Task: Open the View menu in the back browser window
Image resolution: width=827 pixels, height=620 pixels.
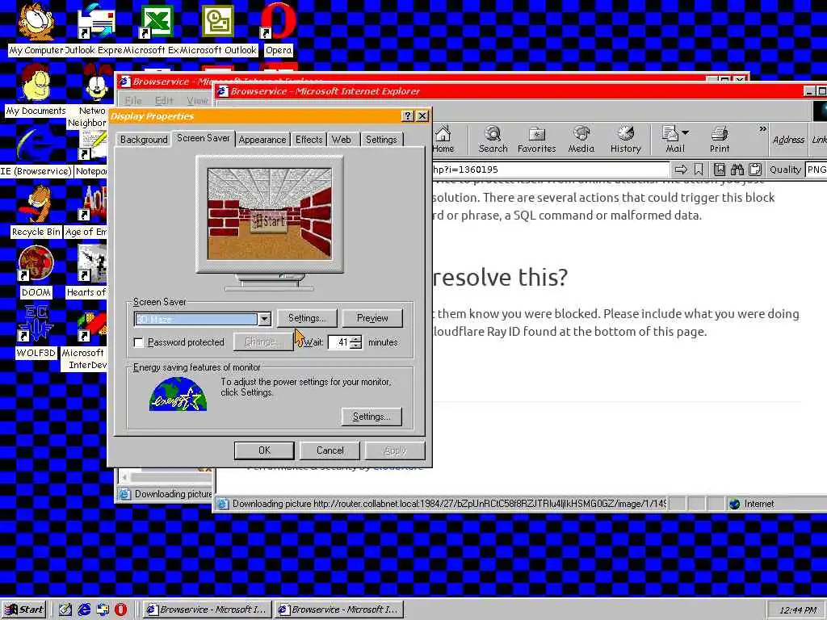Action: click(197, 100)
